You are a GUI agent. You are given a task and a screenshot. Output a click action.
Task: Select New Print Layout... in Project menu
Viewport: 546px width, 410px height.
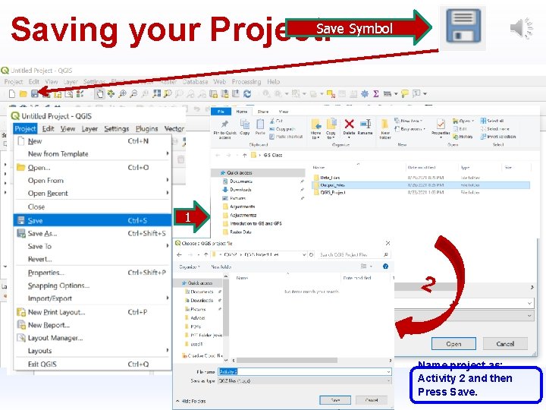pos(93,312)
